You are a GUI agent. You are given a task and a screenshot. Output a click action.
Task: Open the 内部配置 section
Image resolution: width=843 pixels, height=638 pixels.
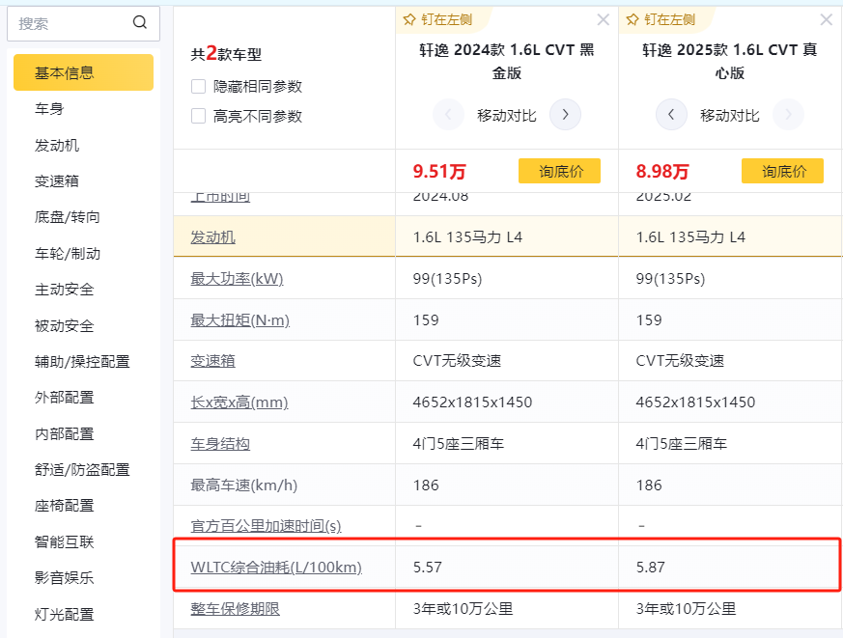tap(65, 433)
